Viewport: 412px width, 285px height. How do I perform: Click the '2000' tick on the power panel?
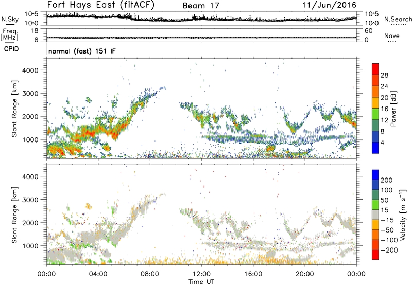30,116
